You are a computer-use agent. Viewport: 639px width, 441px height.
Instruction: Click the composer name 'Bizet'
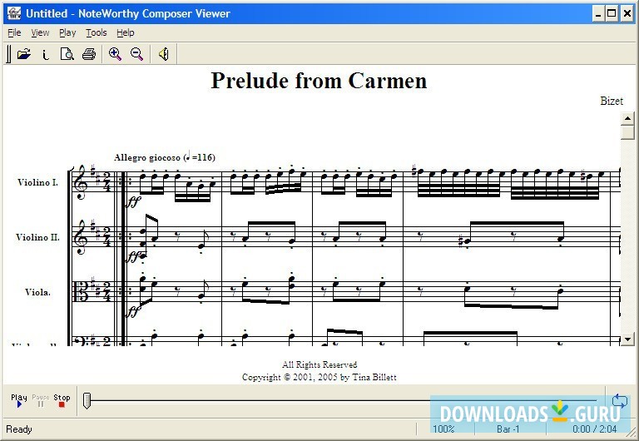(612, 101)
